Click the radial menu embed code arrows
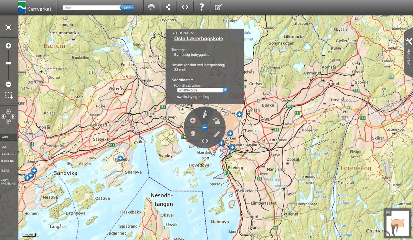The image size is (413, 240). pos(205,141)
